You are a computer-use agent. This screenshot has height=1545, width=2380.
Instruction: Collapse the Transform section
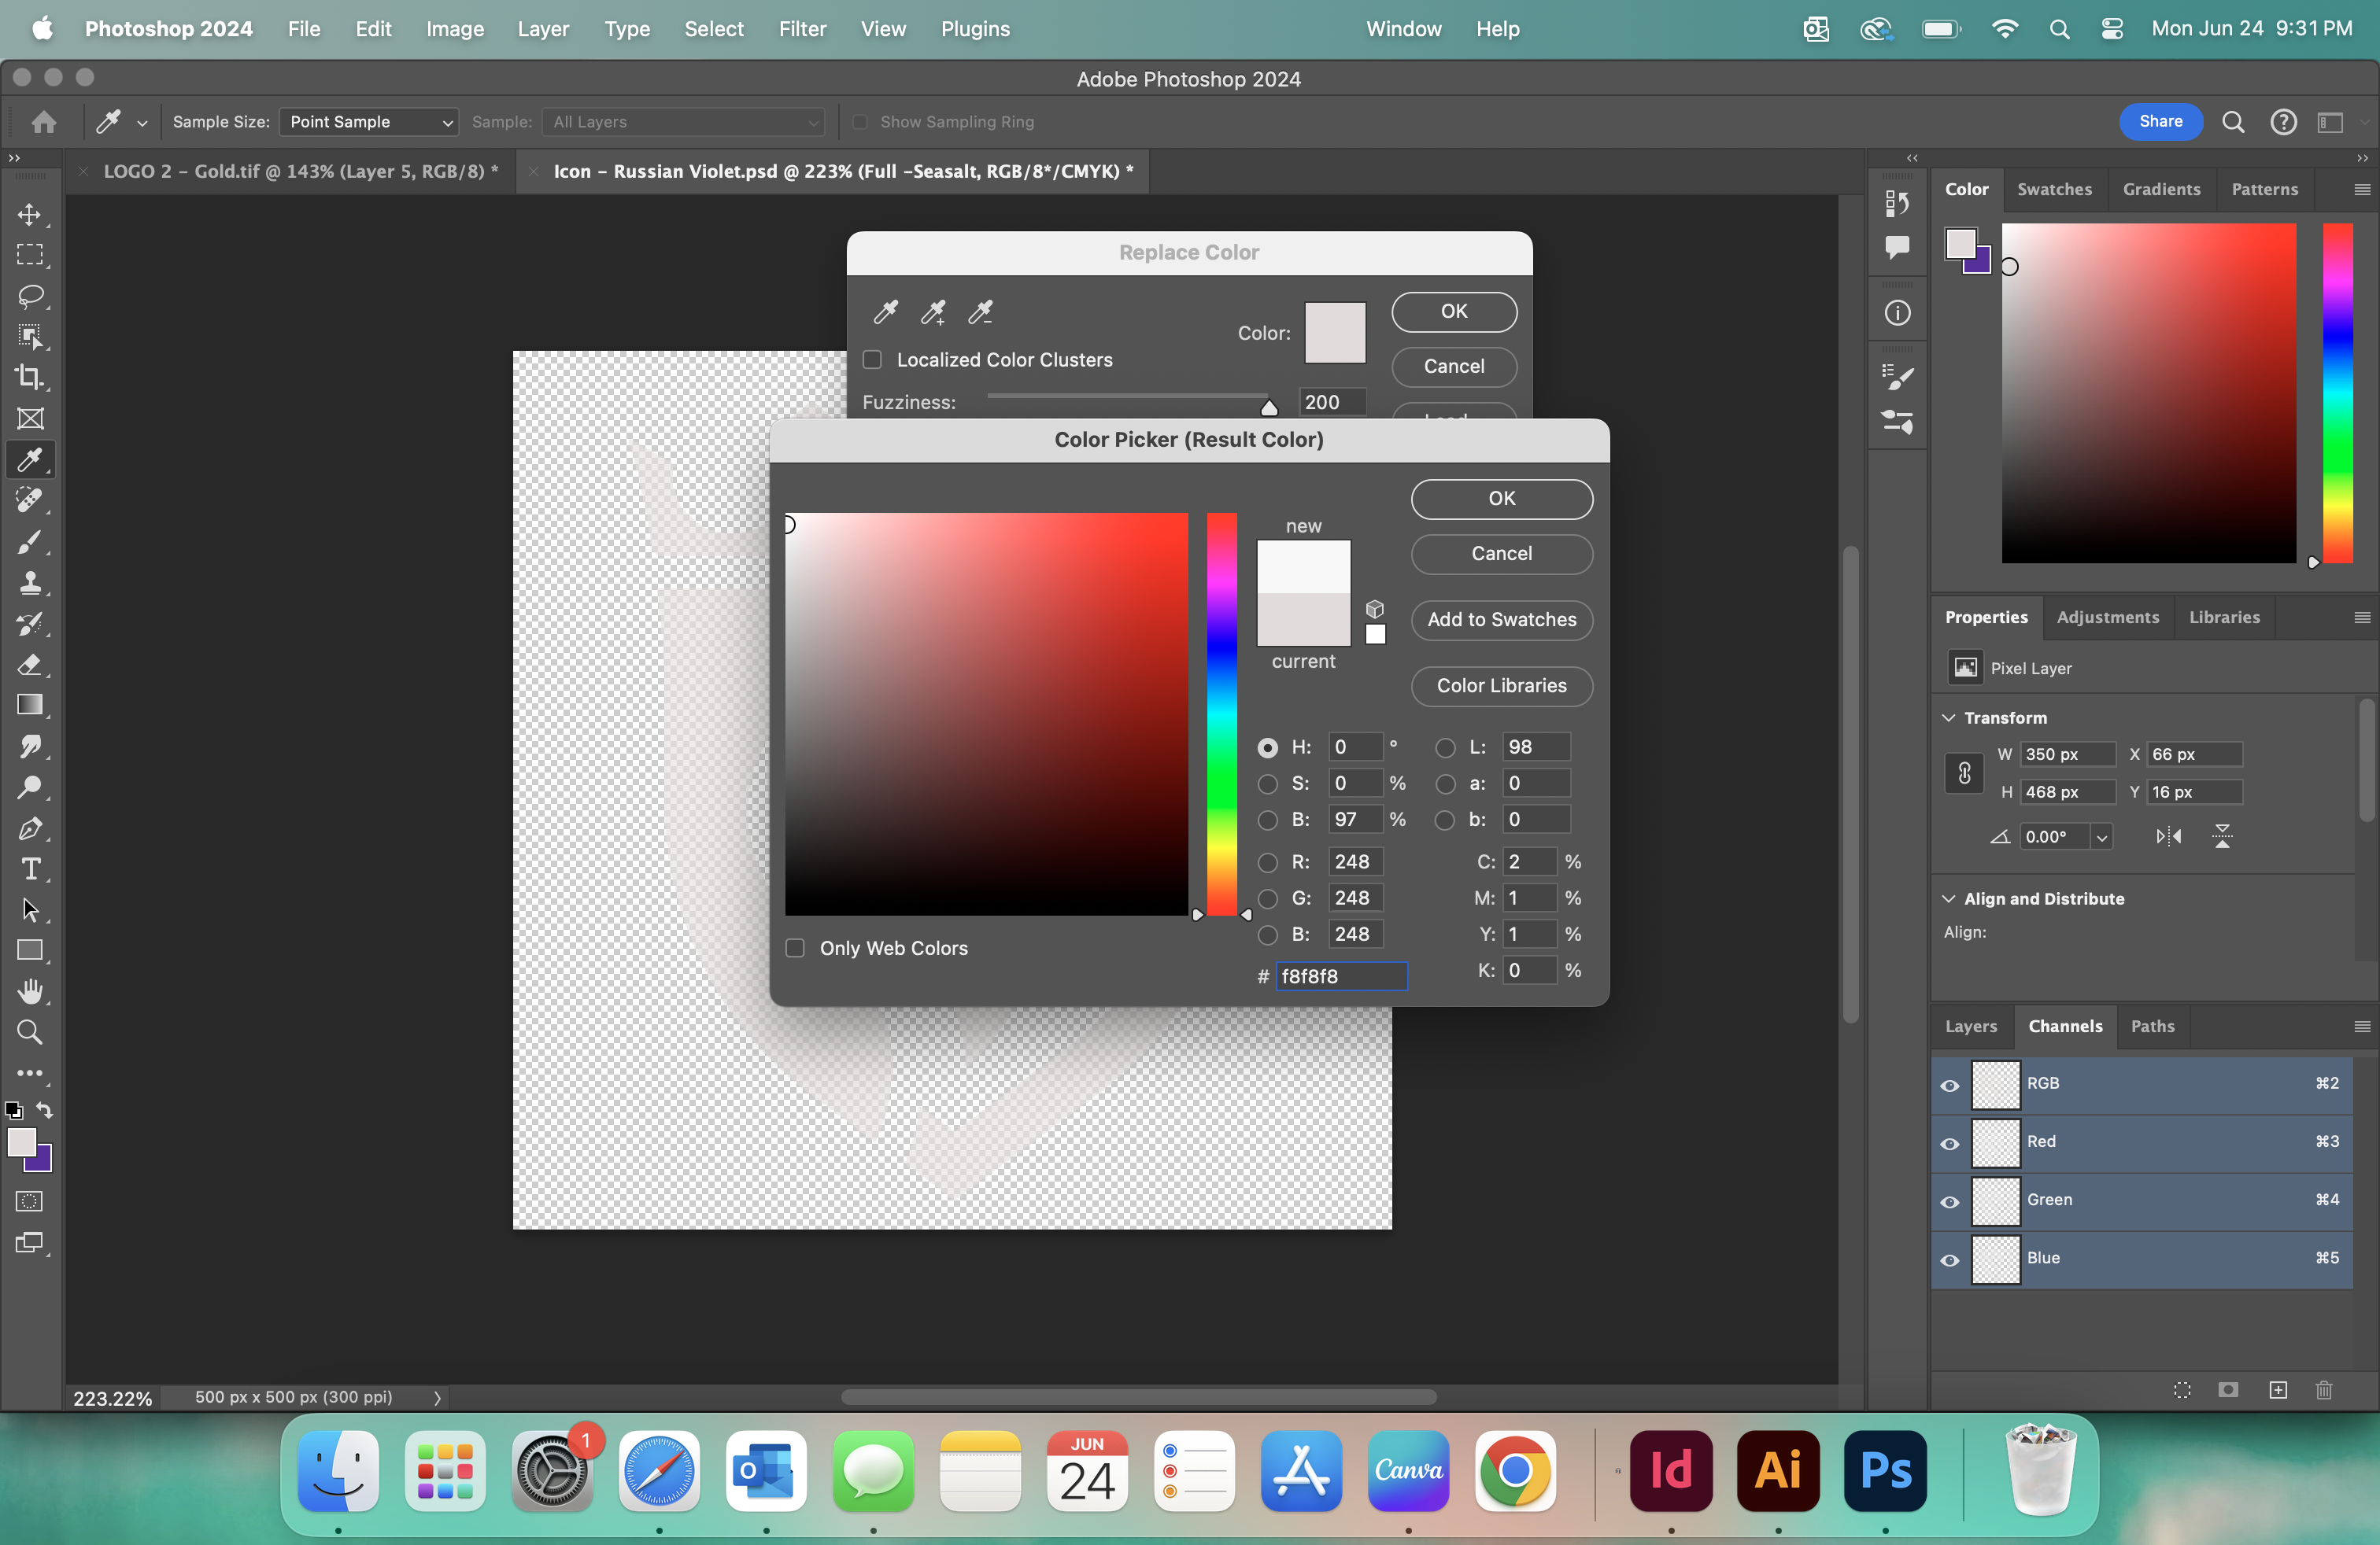point(1948,717)
